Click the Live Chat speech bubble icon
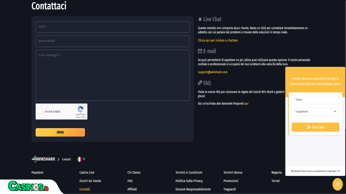Viewport: 346px width, 194px height. 200,19
